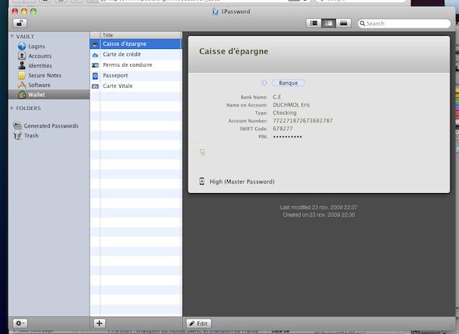Click the Generated Passwords icon

click(18, 125)
